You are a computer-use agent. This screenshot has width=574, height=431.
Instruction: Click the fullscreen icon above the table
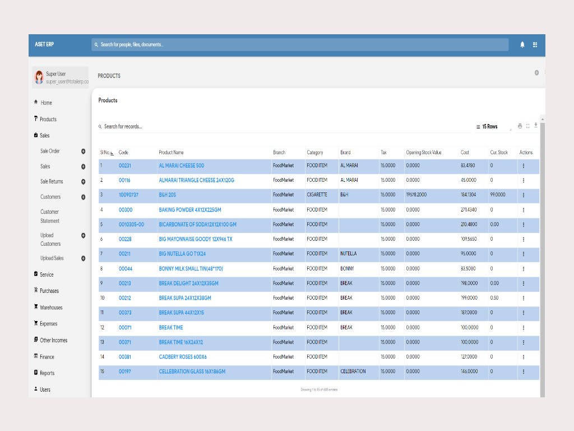tap(527, 126)
